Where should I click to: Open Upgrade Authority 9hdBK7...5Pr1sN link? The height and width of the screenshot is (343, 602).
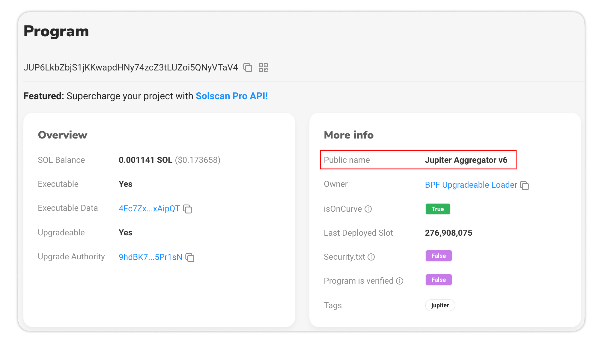[150, 257]
